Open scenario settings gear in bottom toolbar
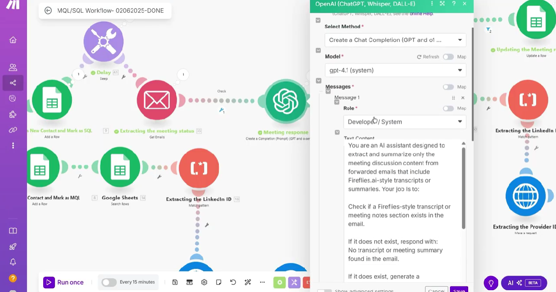The image size is (556, 292). [204, 282]
